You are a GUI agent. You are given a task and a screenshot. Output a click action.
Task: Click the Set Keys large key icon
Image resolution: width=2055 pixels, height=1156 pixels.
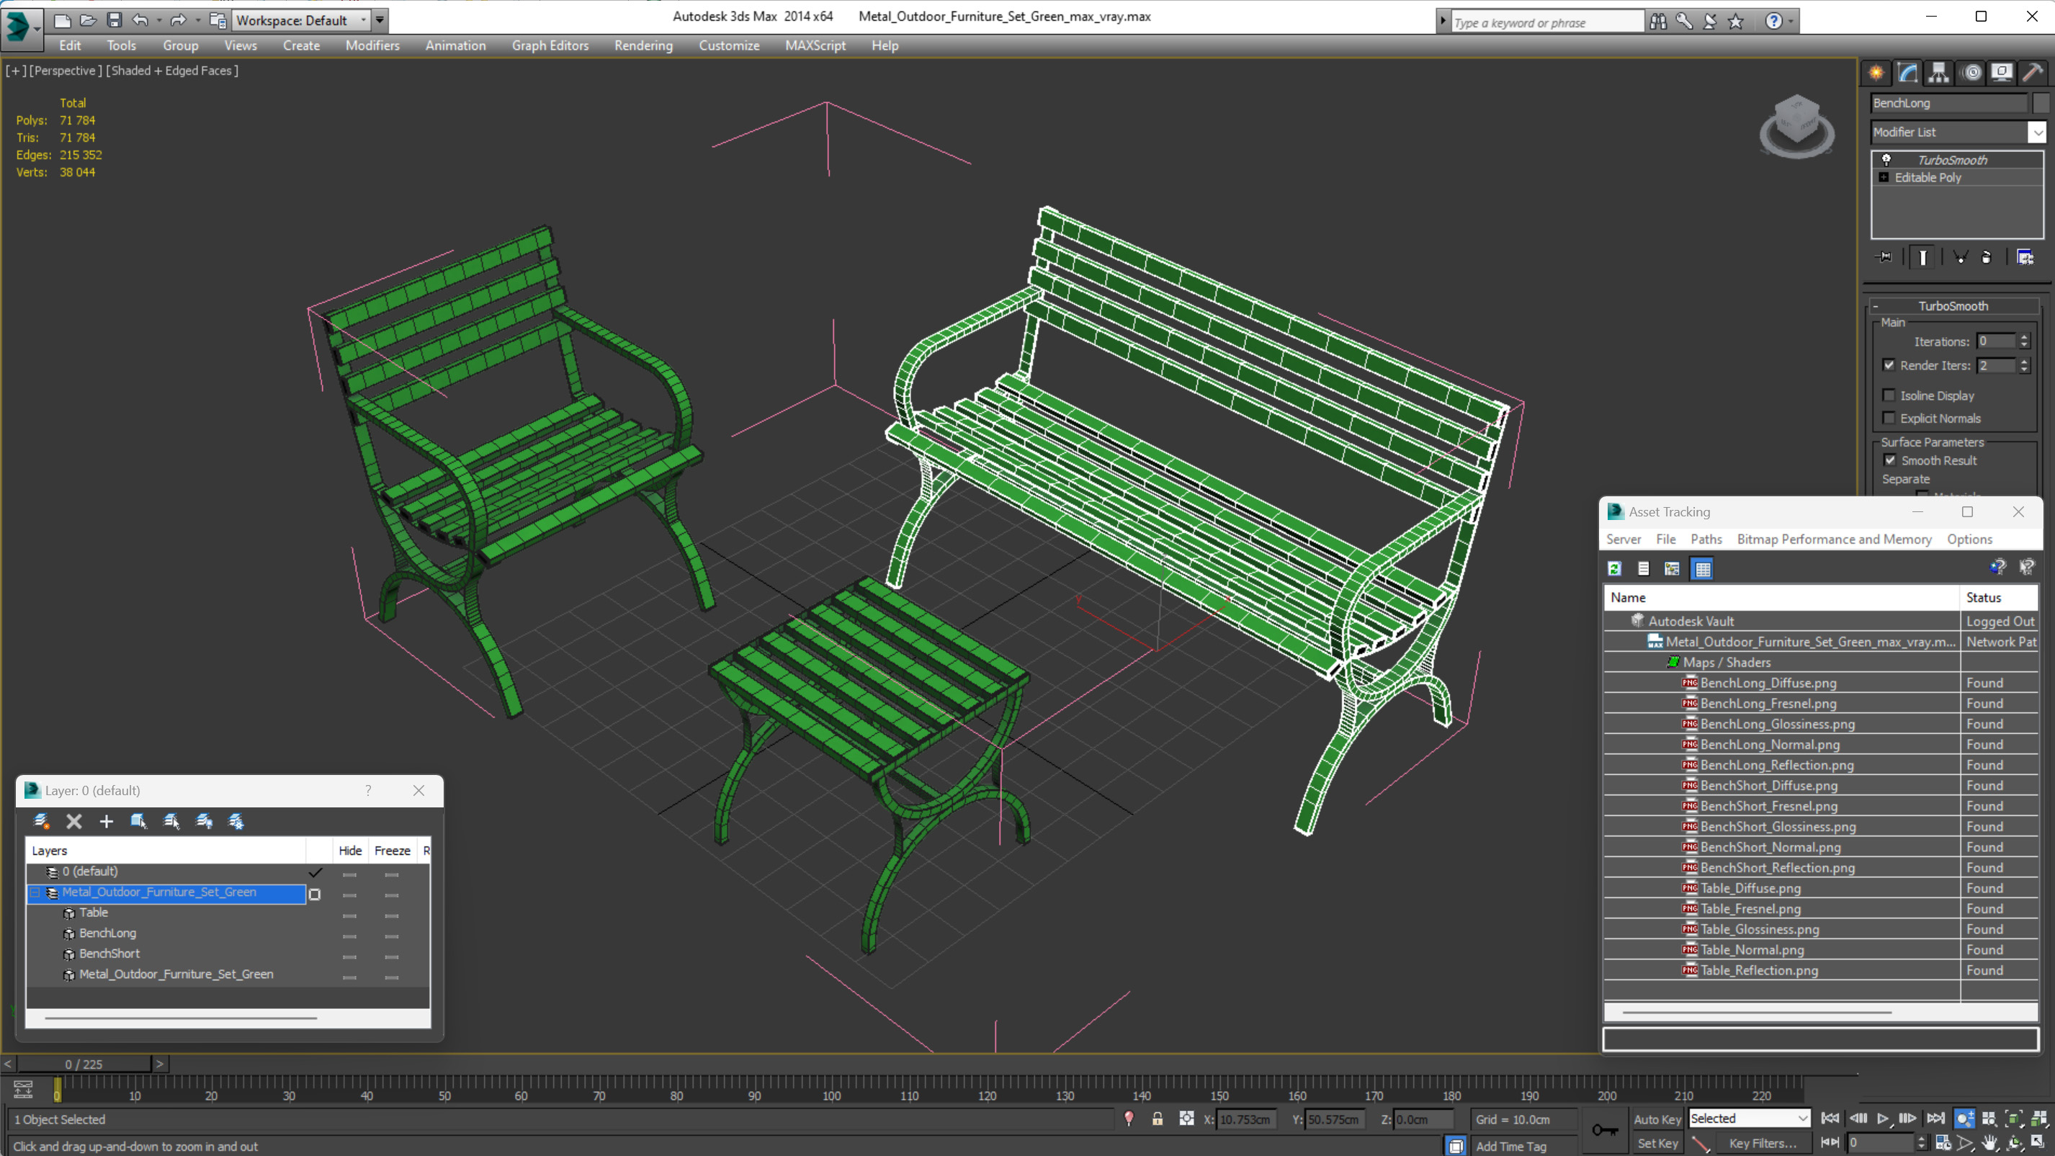coord(1605,1131)
